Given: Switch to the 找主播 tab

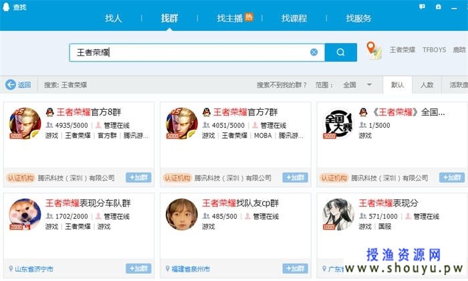Looking at the screenshot, I should [234, 18].
